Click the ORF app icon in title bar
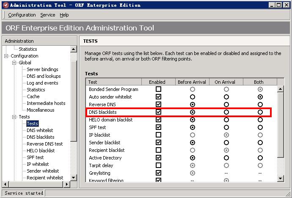Image resolution: width=292 pixels, height=198 pixels. (x=5, y=5)
